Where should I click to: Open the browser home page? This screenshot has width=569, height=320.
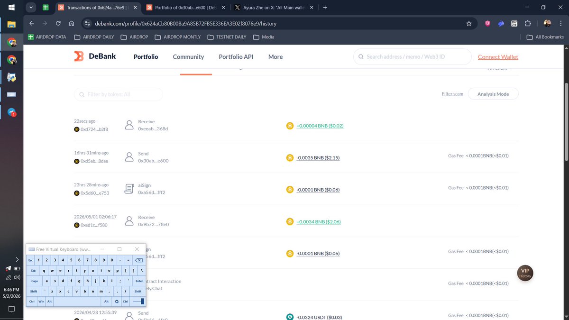(71, 23)
